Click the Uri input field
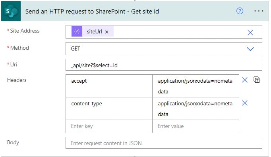The width and height of the screenshot is (271, 157). point(164,65)
